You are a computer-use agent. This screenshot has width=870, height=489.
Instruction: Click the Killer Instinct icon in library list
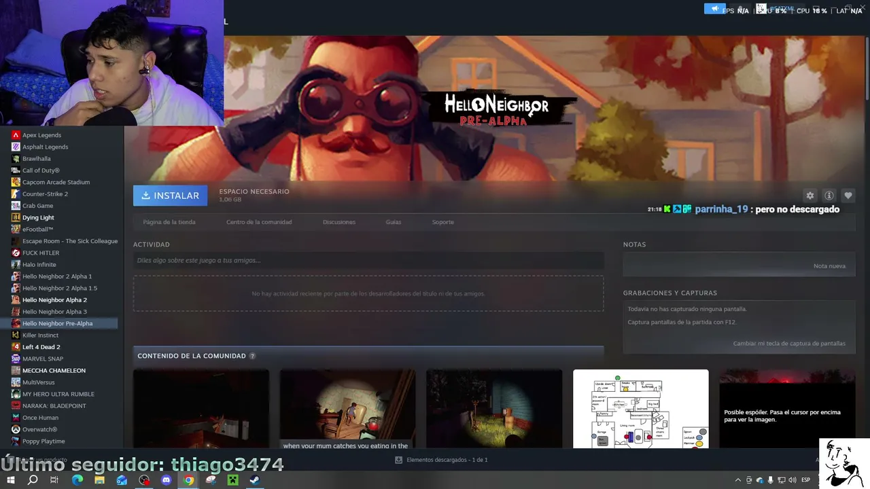tap(16, 335)
